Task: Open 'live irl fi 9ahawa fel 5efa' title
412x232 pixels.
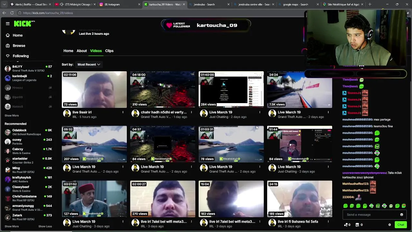Action: (298, 221)
